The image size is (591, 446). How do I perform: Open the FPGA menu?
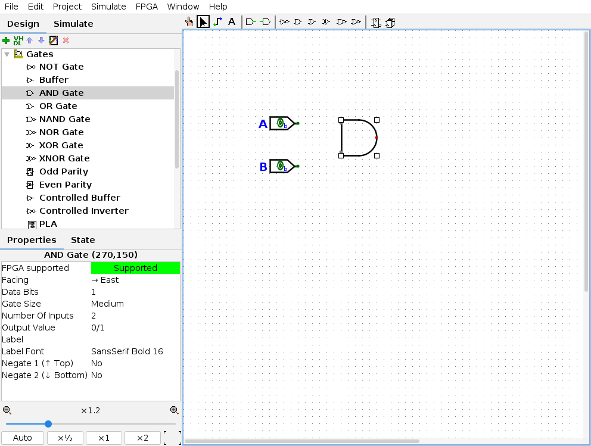click(x=147, y=7)
